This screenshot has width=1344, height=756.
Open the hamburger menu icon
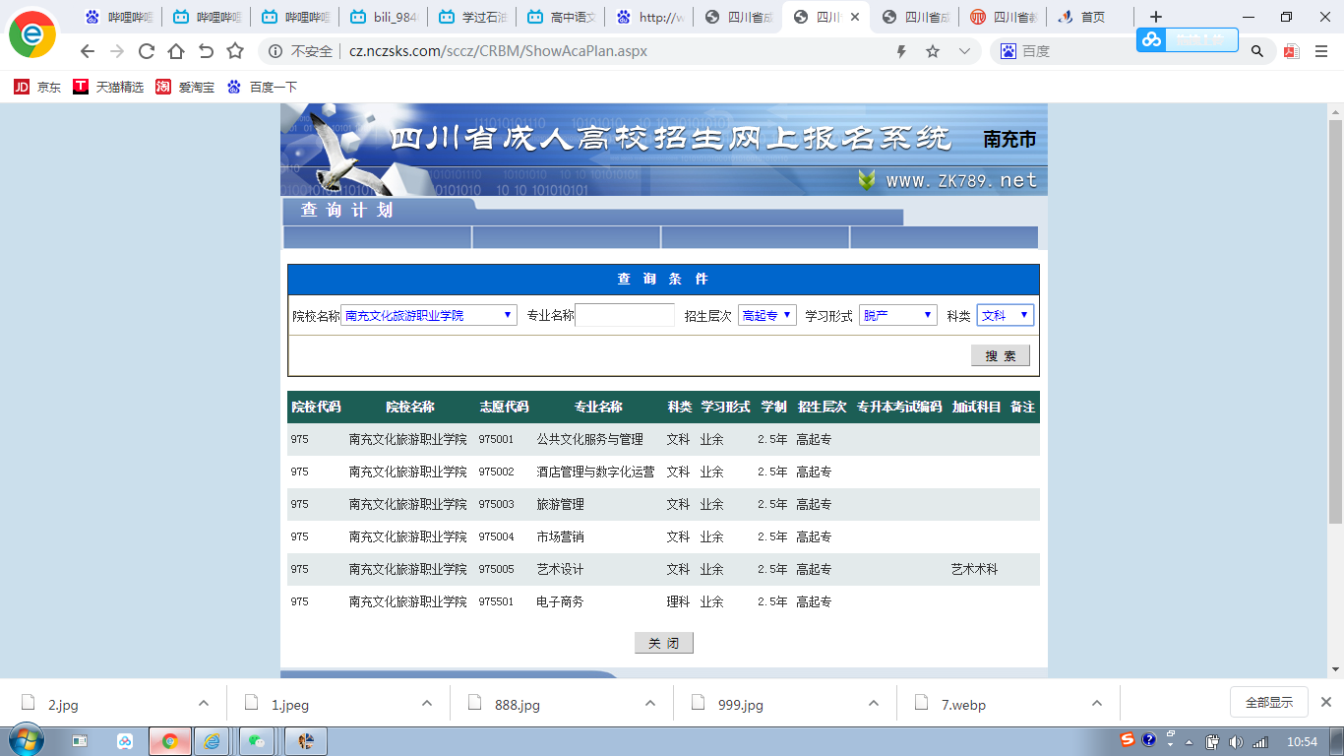point(1321,52)
